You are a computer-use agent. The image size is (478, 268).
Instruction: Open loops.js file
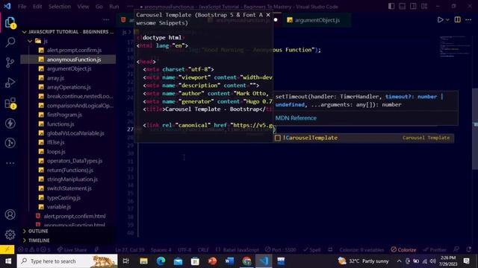(56, 151)
